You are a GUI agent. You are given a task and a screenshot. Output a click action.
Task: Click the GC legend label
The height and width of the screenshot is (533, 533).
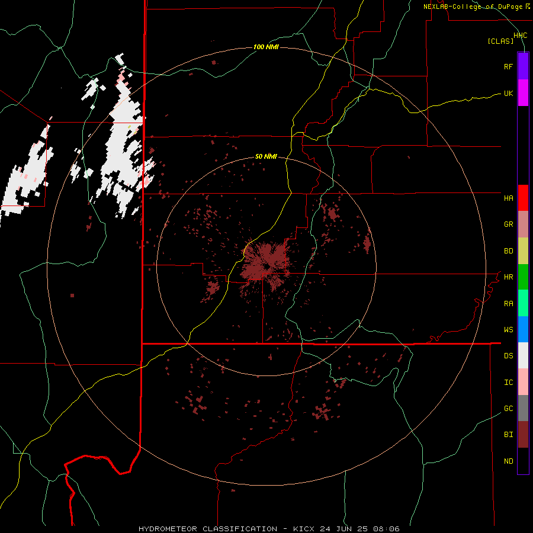[508, 409]
